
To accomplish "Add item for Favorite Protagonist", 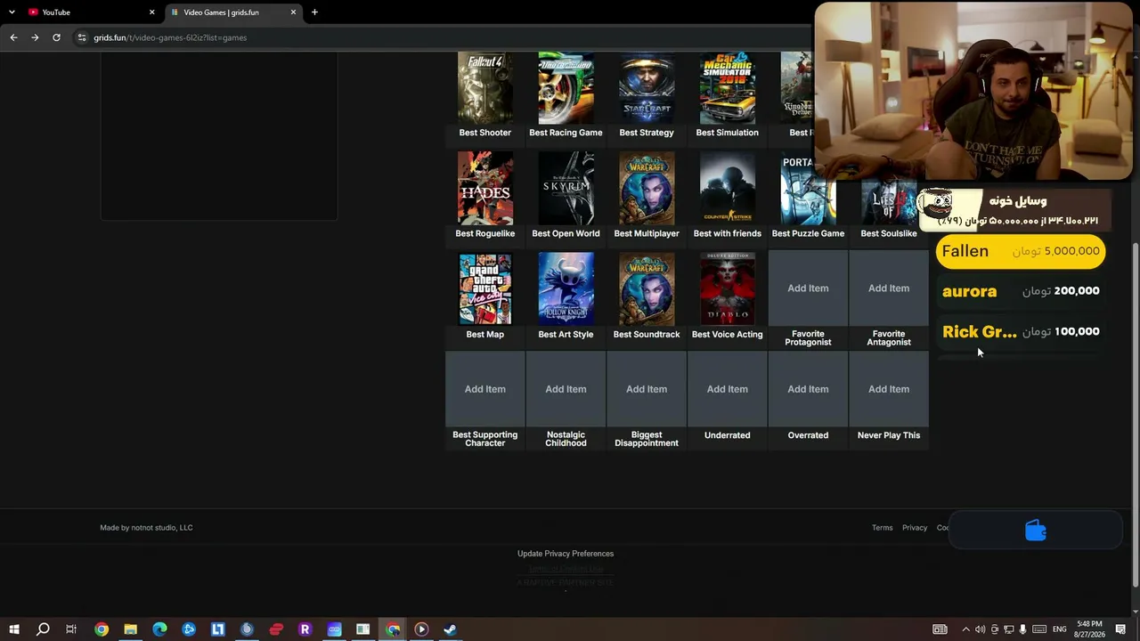I will click(808, 288).
